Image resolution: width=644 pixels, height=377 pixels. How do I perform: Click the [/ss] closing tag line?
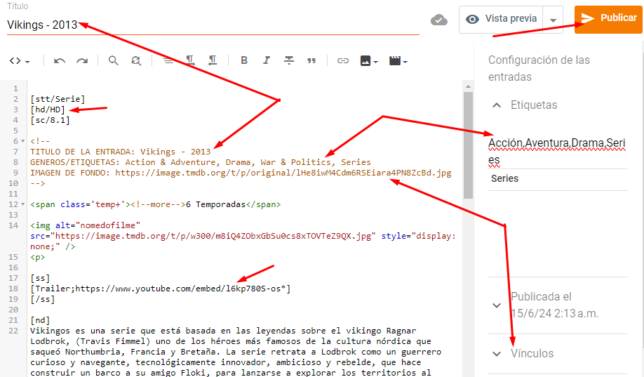43,299
